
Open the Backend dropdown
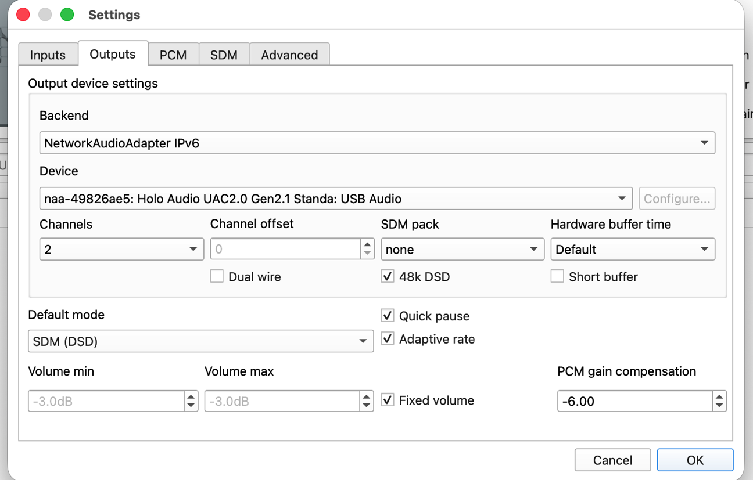[376, 143]
